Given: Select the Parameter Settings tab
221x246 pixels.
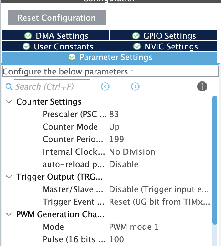Looking at the screenshot, I should (x=110, y=58).
